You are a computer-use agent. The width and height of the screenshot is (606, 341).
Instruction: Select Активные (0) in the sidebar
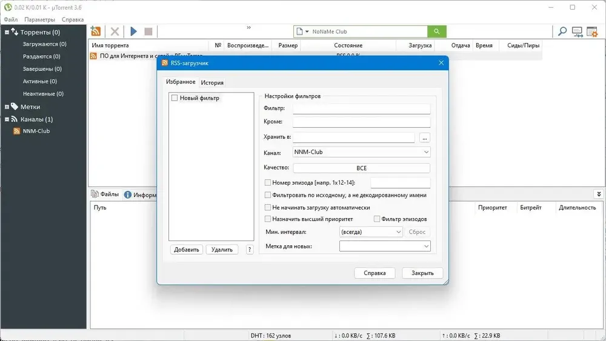[40, 81]
